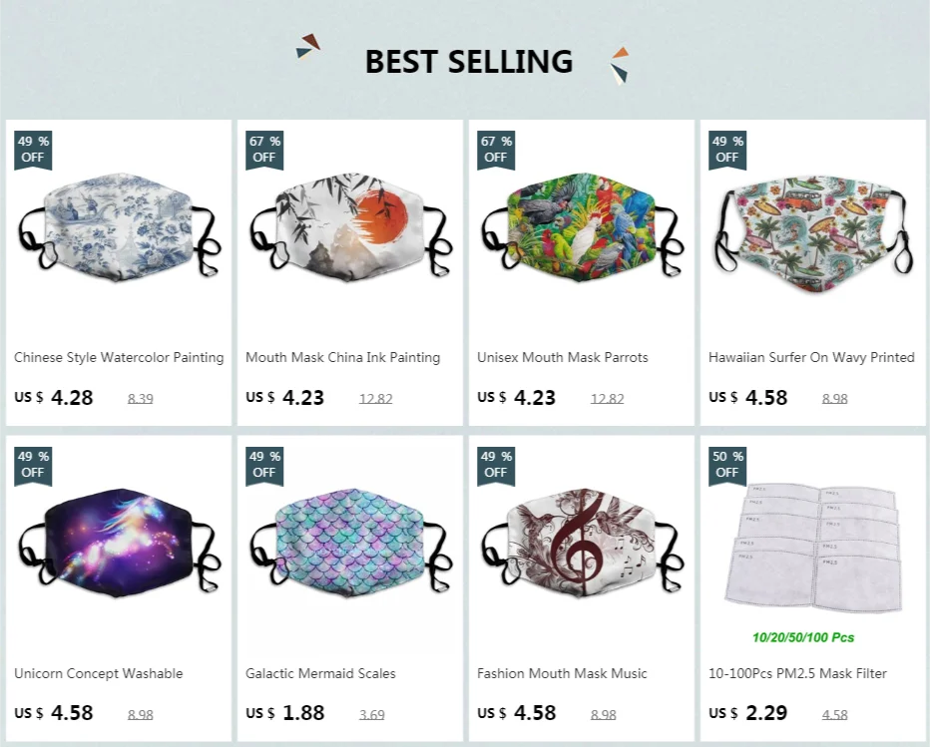Open '10-100Pcs PM2.5 Mask Filter' link
930x747 pixels.
797,673
